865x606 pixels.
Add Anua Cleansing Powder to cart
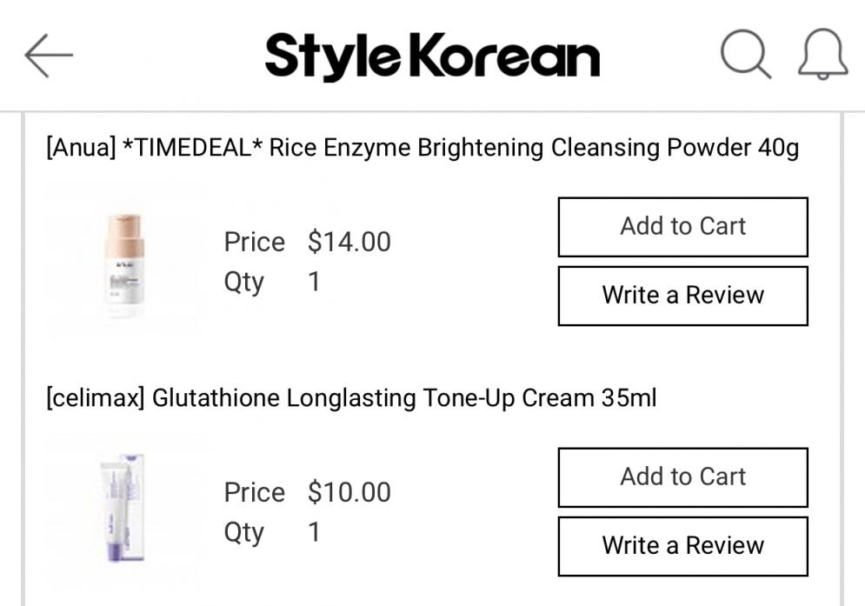683,227
